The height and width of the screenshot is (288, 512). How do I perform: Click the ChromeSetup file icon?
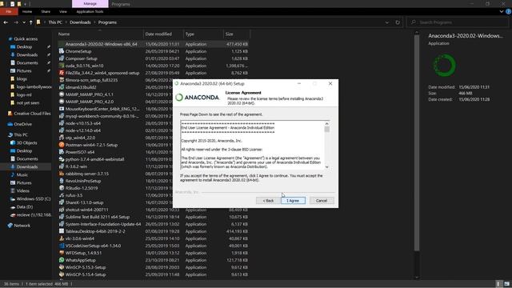62,51
